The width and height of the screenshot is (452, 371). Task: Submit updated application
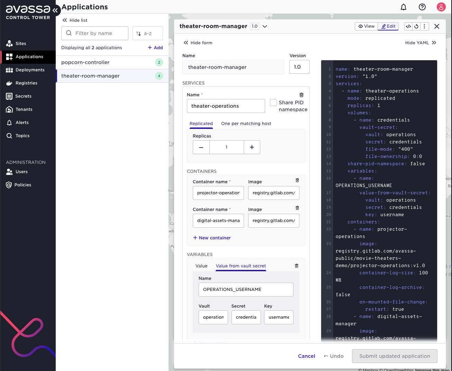click(x=395, y=356)
